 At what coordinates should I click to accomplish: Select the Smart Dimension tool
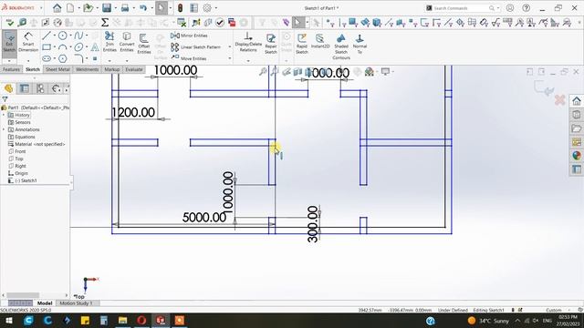28,43
